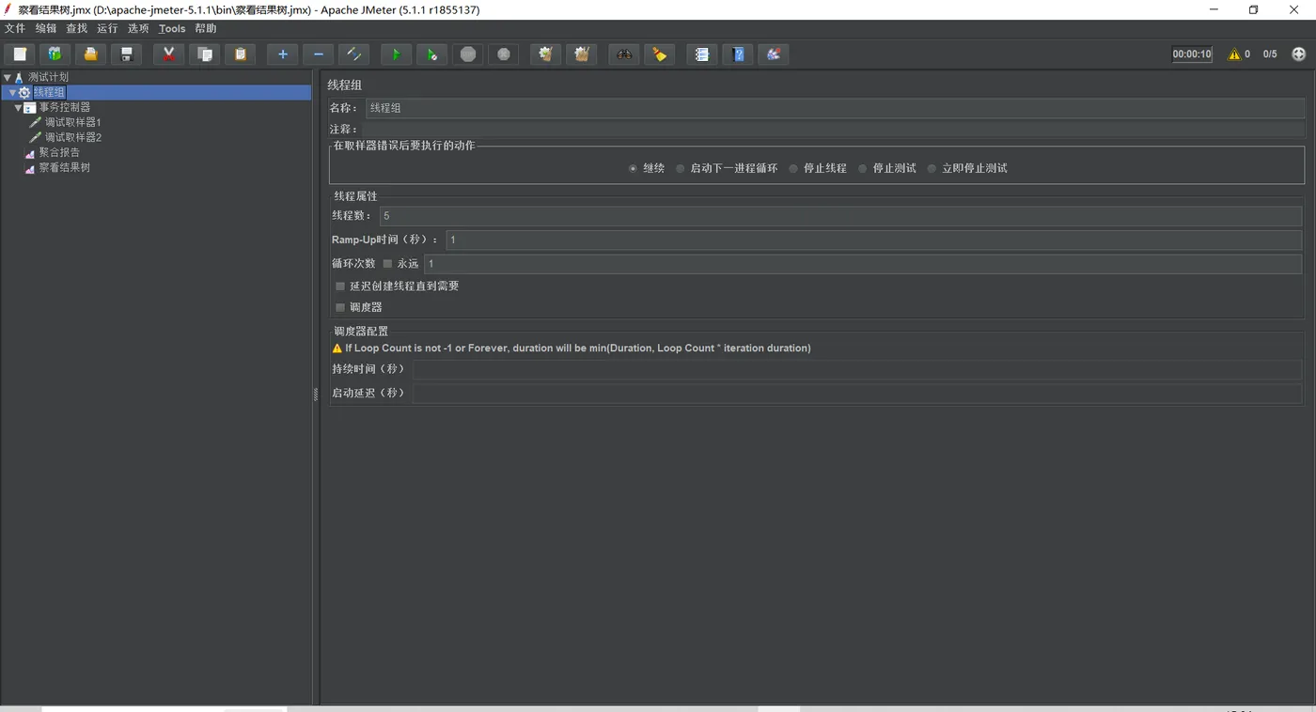Select 调试取样器1 in the tree

point(73,123)
